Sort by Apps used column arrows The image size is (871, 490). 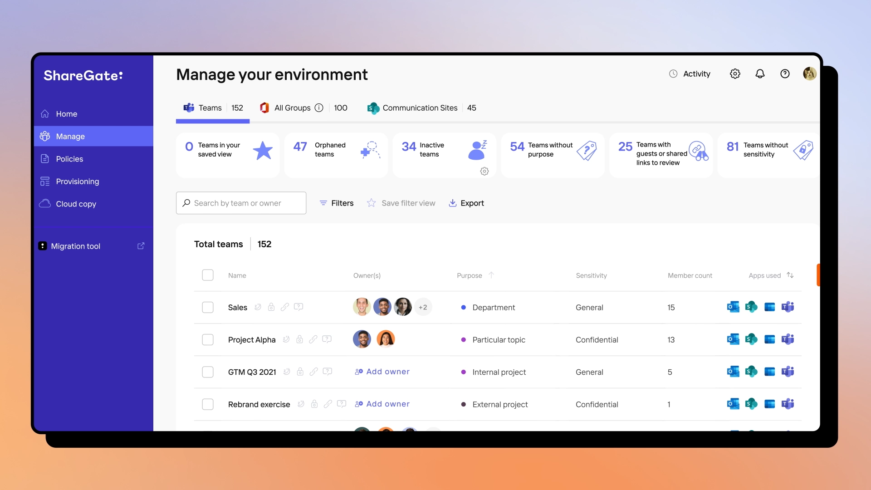[790, 275]
